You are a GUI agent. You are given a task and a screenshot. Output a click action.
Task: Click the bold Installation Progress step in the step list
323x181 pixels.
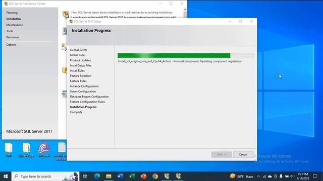pyautogui.click(x=83, y=107)
